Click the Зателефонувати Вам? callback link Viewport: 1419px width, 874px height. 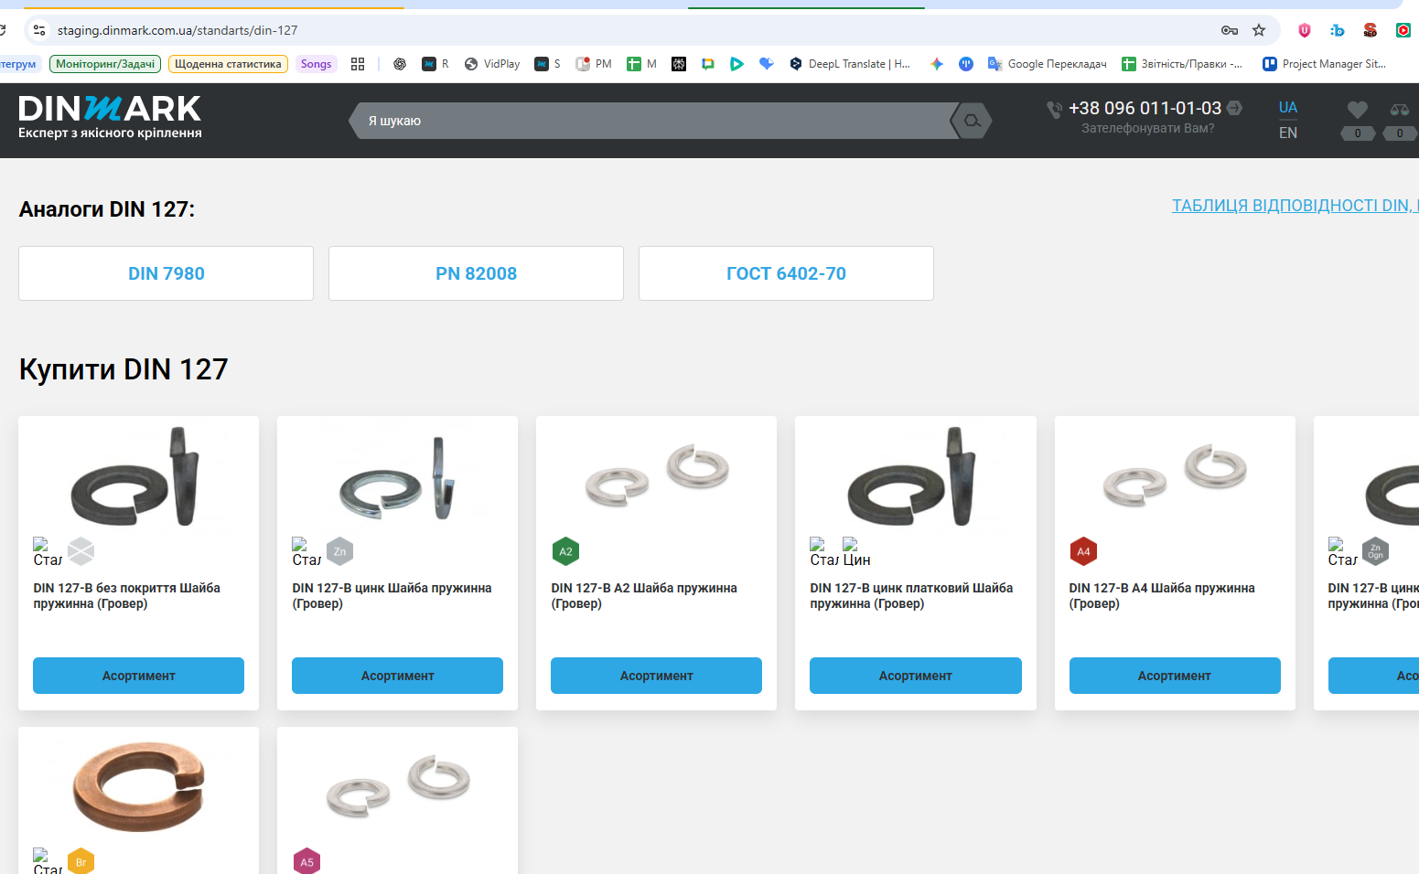point(1147,129)
